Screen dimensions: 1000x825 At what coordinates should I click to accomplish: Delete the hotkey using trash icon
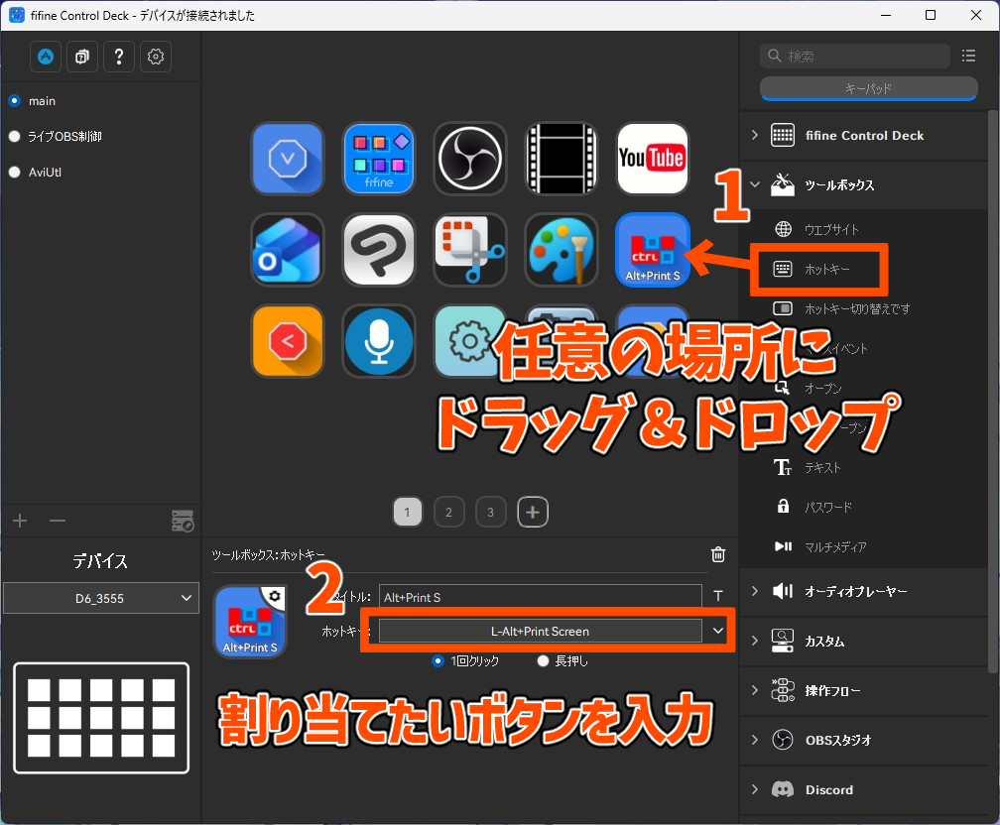718,555
